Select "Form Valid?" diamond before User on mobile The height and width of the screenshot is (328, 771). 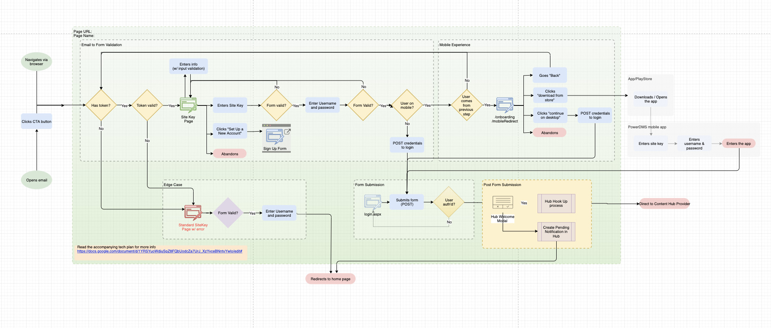pyautogui.click(x=363, y=105)
